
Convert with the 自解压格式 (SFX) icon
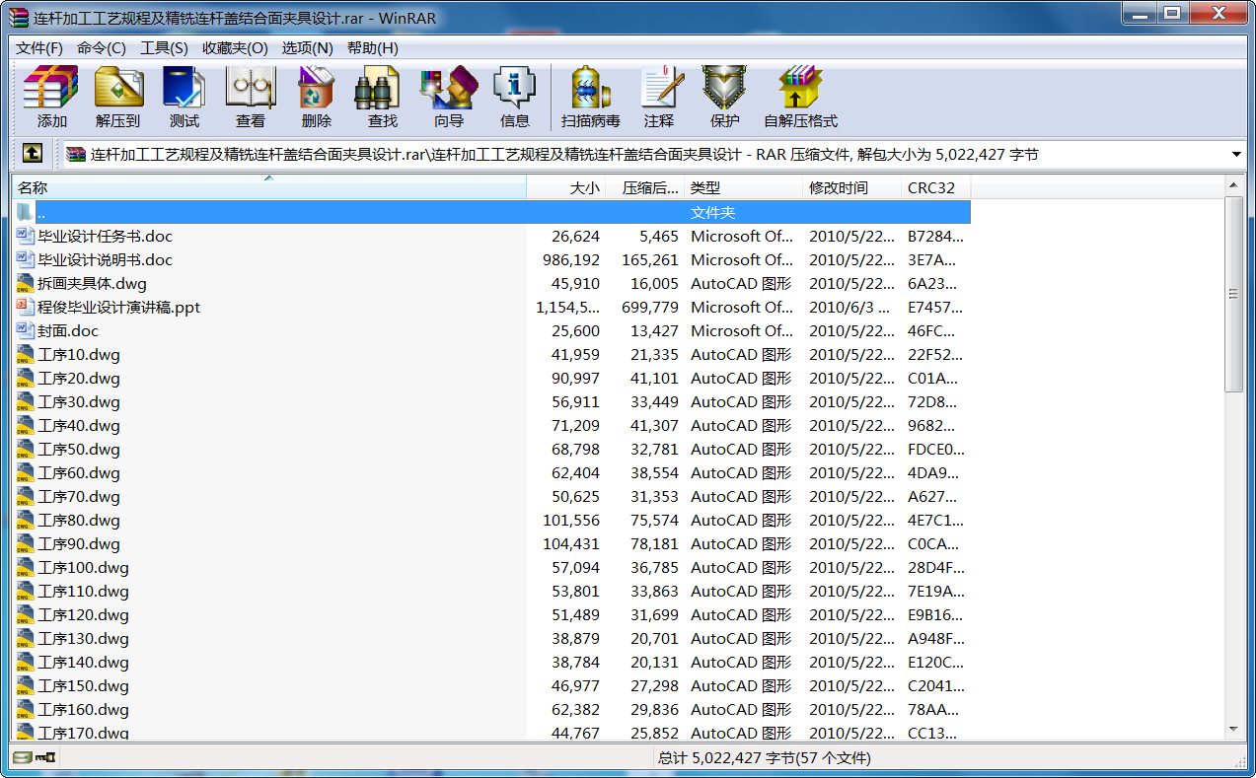[x=799, y=96]
